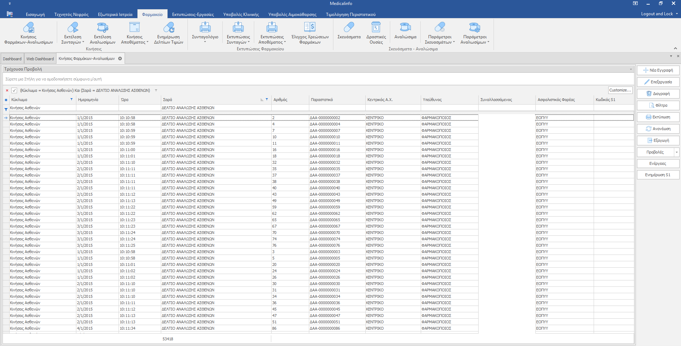Select the Σκευάσματα pill icon
This screenshot has width=681, height=346.
tap(349, 28)
